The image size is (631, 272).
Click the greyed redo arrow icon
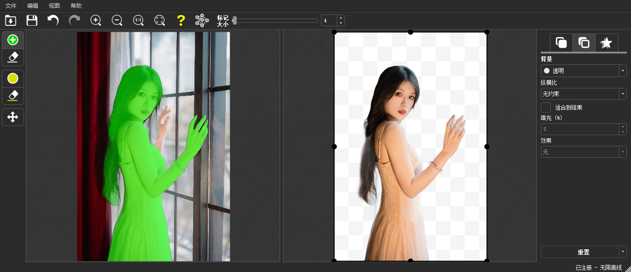pos(74,20)
